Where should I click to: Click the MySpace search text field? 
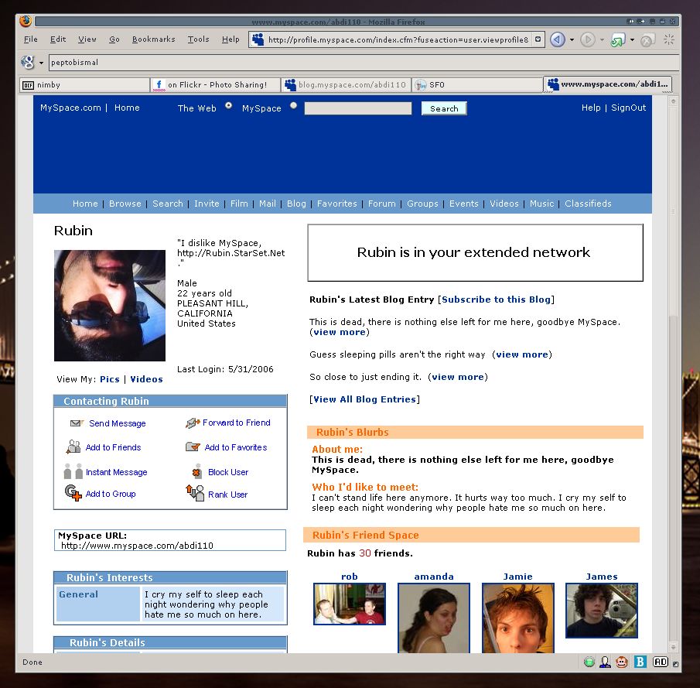click(357, 109)
